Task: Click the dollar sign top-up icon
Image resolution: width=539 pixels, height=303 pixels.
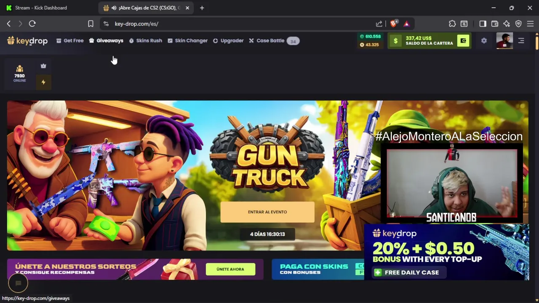Action: (x=395, y=41)
